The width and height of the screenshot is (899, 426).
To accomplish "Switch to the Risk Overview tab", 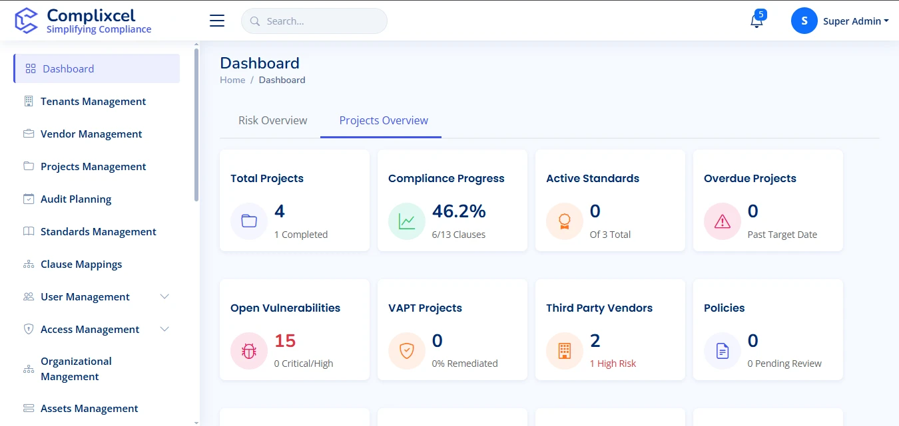I will [273, 120].
